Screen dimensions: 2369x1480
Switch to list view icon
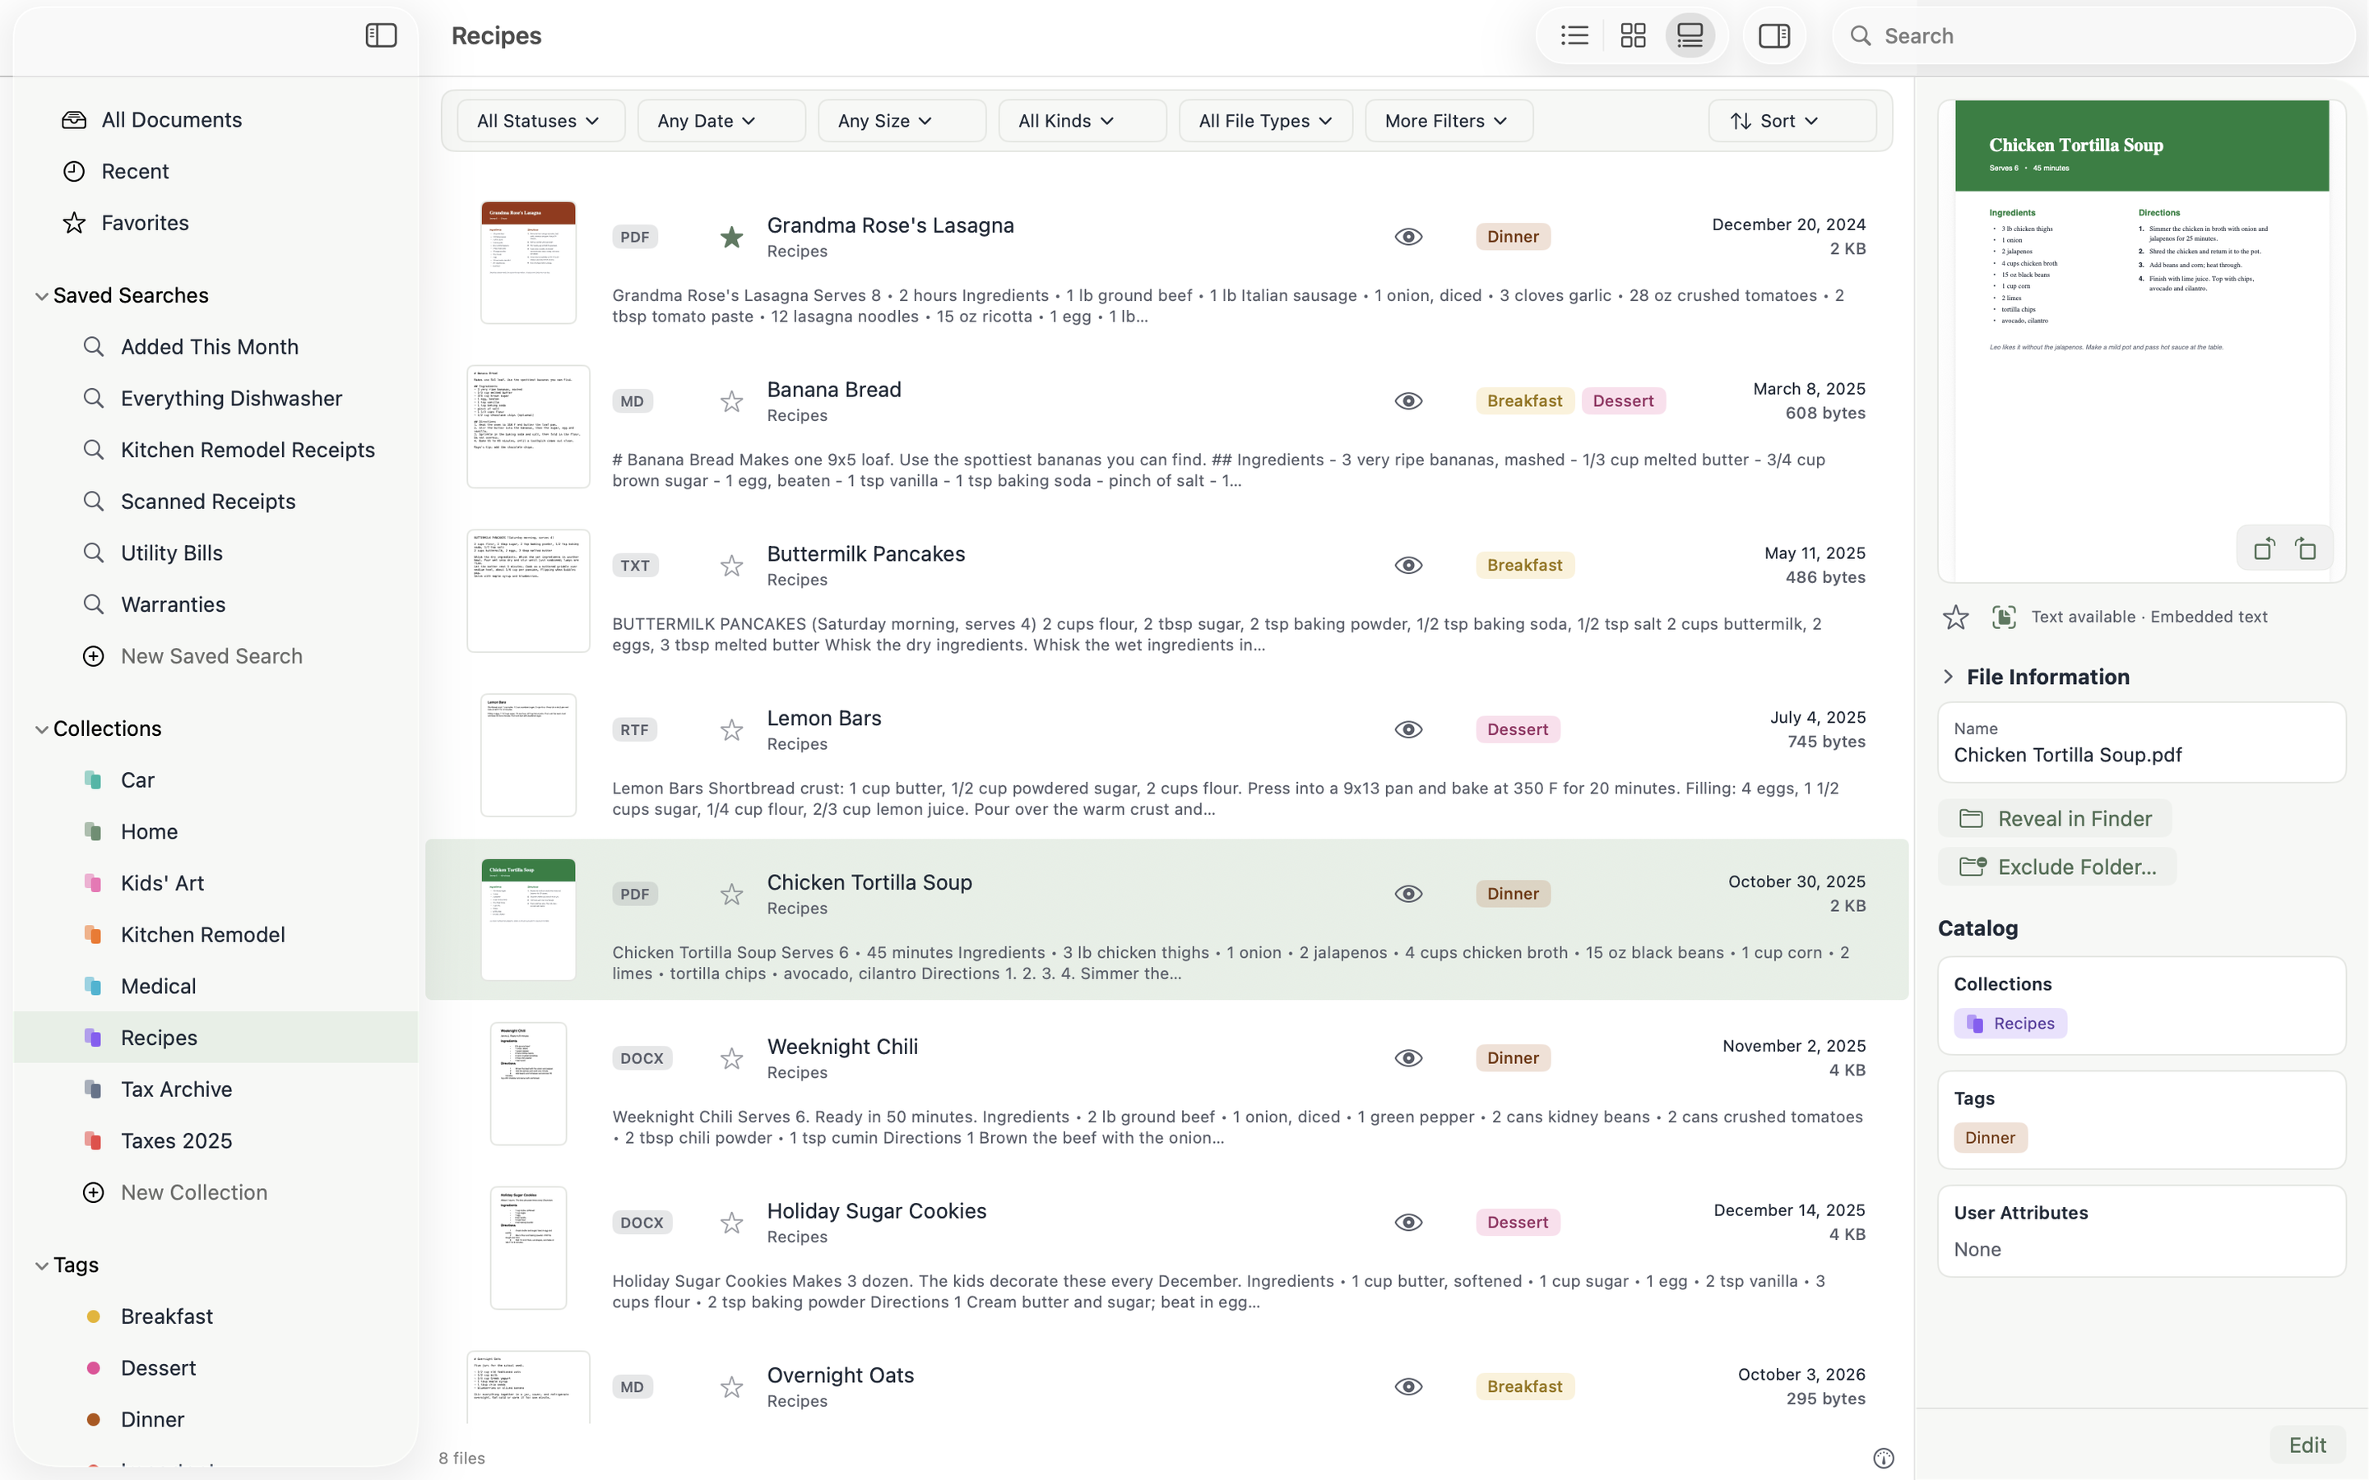click(1574, 36)
